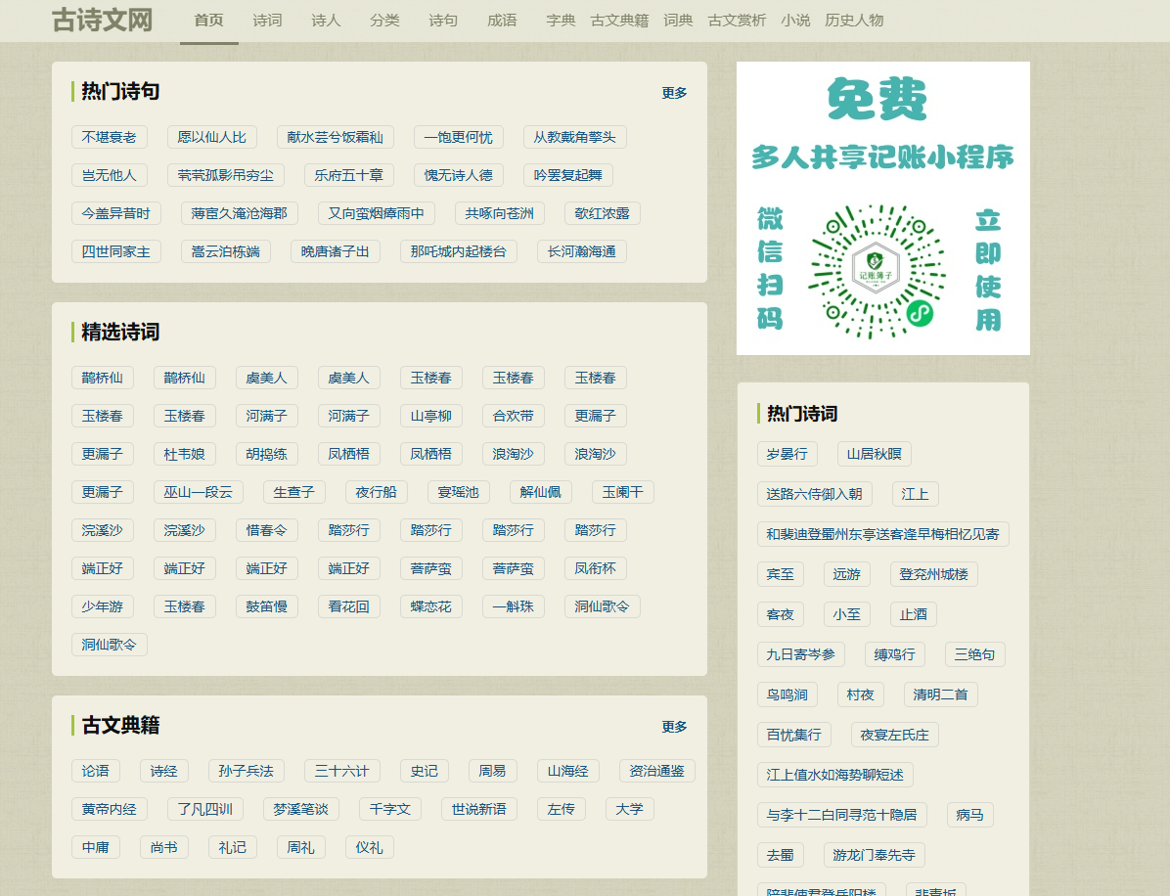This screenshot has height=896, width=1170.
Task: Open the classic 资治通鉴
Action: click(x=656, y=771)
